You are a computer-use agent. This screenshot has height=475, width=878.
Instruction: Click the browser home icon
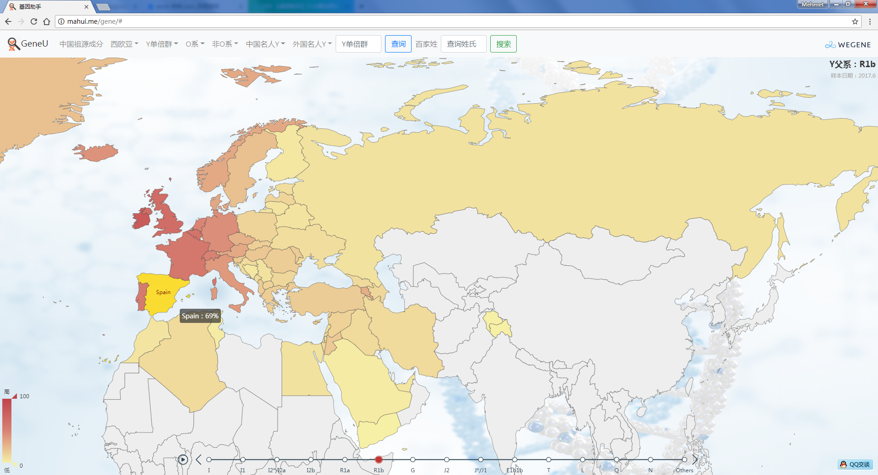coord(47,21)
